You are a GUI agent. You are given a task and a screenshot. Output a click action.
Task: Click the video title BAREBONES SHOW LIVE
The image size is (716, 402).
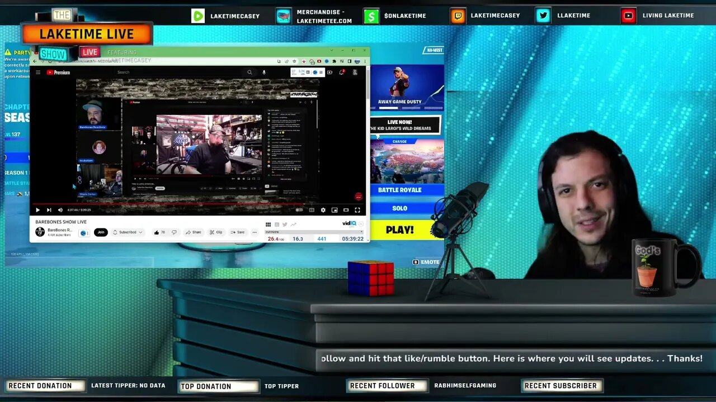(x=61, y=222)
